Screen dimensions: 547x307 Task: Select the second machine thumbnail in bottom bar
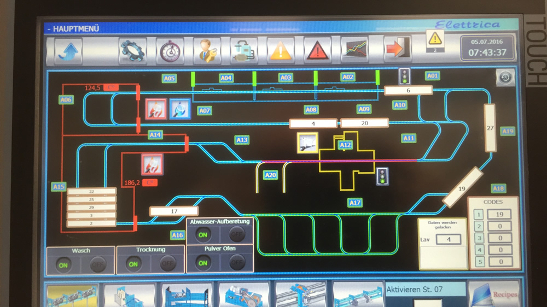point(130,296)
